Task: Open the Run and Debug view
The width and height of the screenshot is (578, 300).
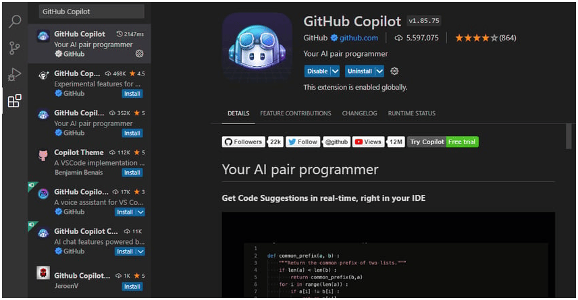Action: point(15,74)
